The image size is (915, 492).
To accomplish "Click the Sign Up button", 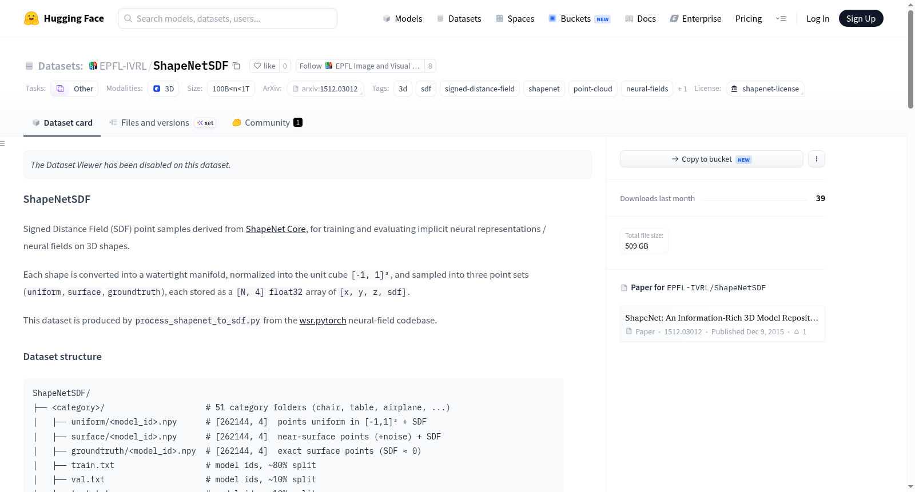I will coord(861,18).
